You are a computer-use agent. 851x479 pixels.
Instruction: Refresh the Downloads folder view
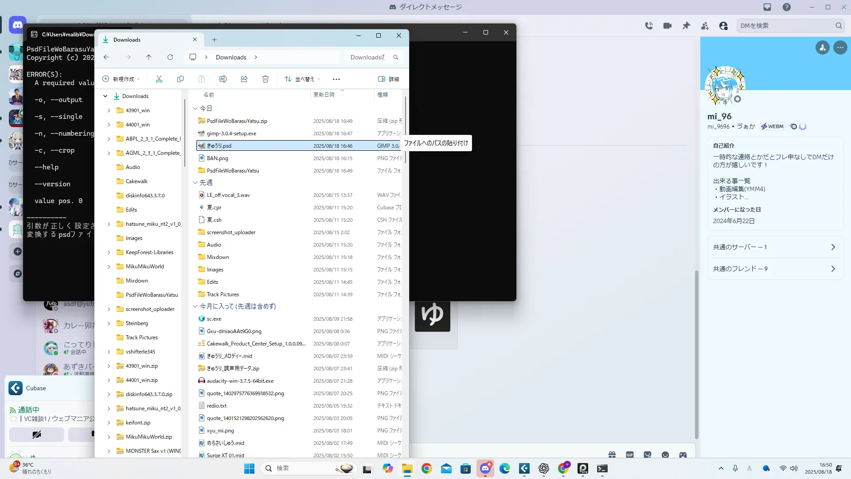170,57
